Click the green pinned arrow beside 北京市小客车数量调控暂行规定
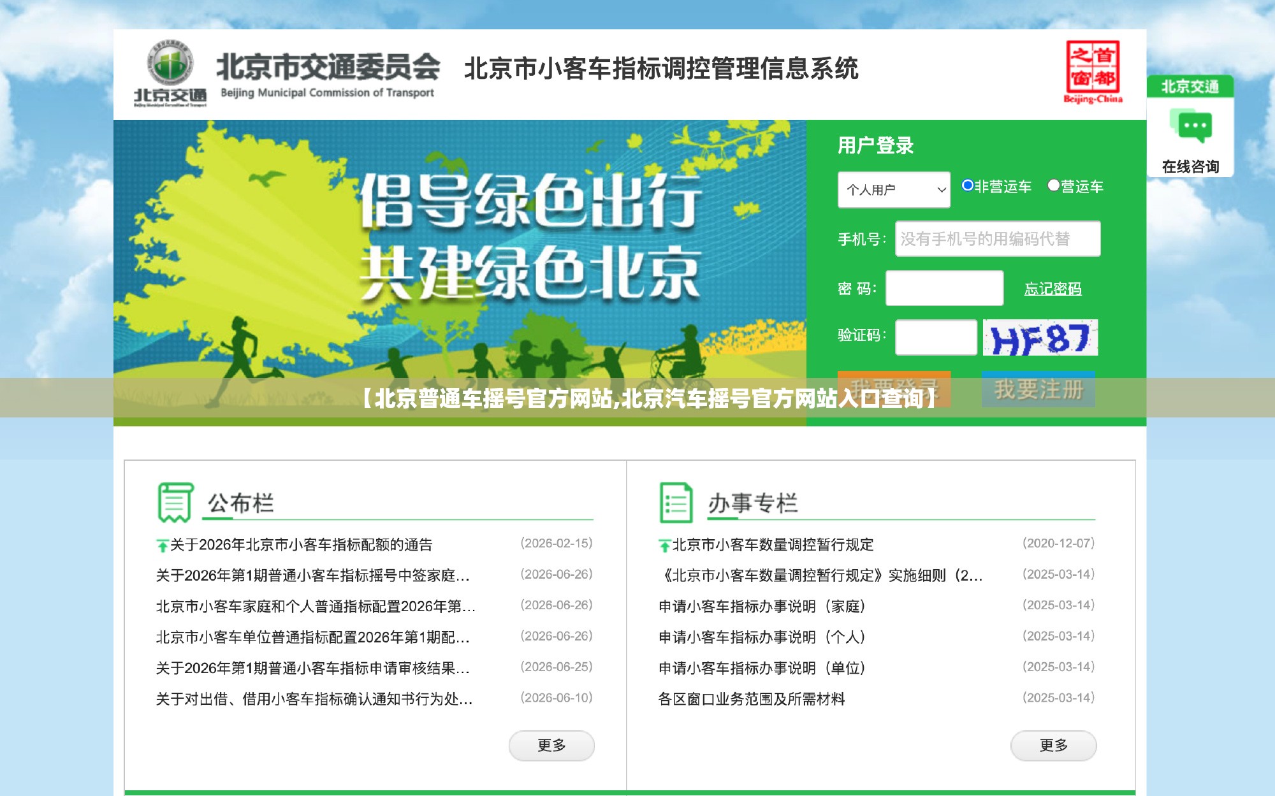The width and height of the screenshot is (1275, 796). (x=664, y=546)
